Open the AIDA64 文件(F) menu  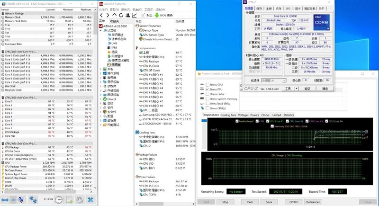coord(103,9)
